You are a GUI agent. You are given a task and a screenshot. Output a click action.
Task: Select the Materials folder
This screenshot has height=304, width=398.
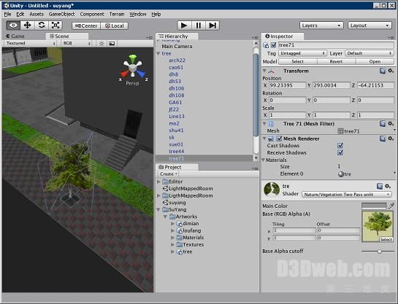[190, 238]
